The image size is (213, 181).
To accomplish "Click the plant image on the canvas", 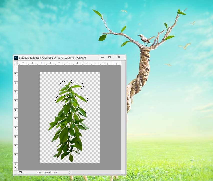I will point(68,130).
